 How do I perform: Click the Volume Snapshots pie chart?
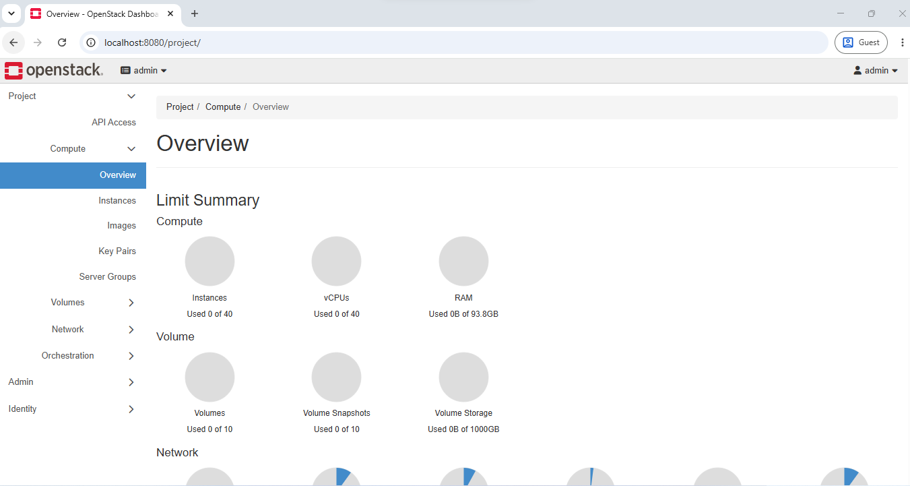point(336,377)
